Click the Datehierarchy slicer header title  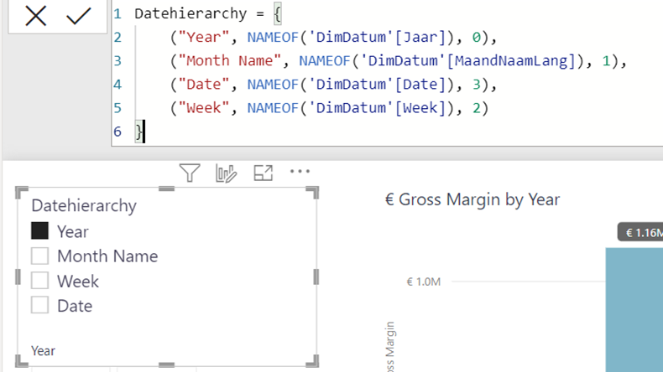point(83,205)
